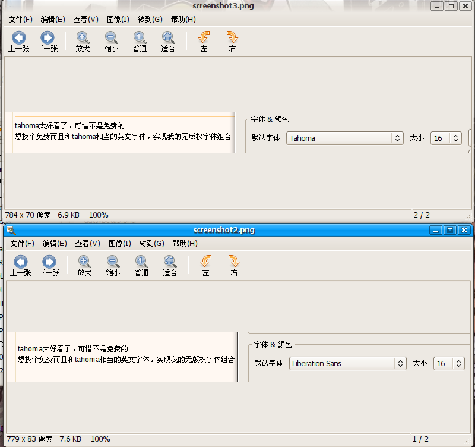Click status text '6.9 KB'

click(68, 215)
